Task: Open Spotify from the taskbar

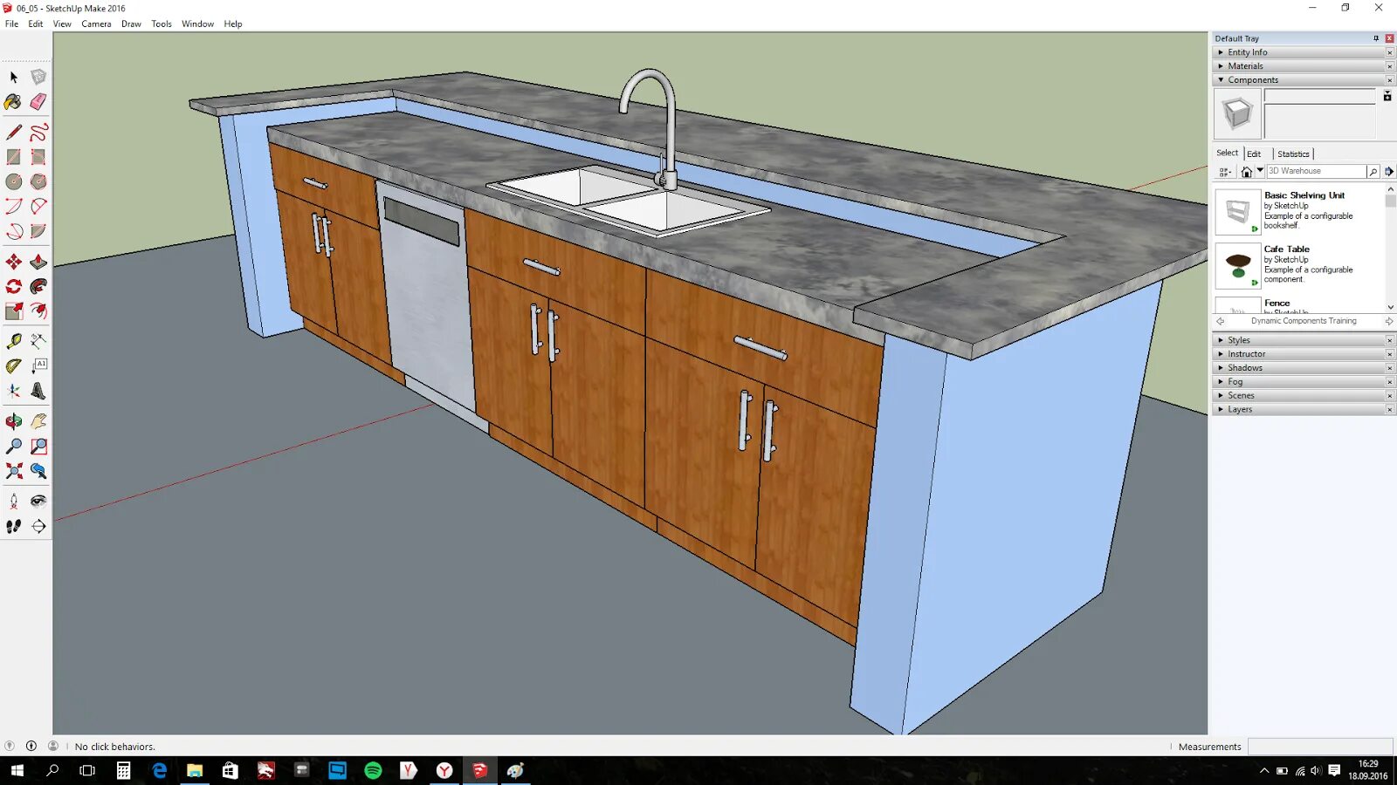Action: click(x=373, y=770)
